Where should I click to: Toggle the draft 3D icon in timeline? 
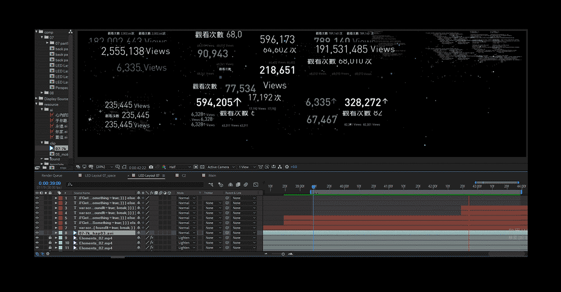[221, 184]
